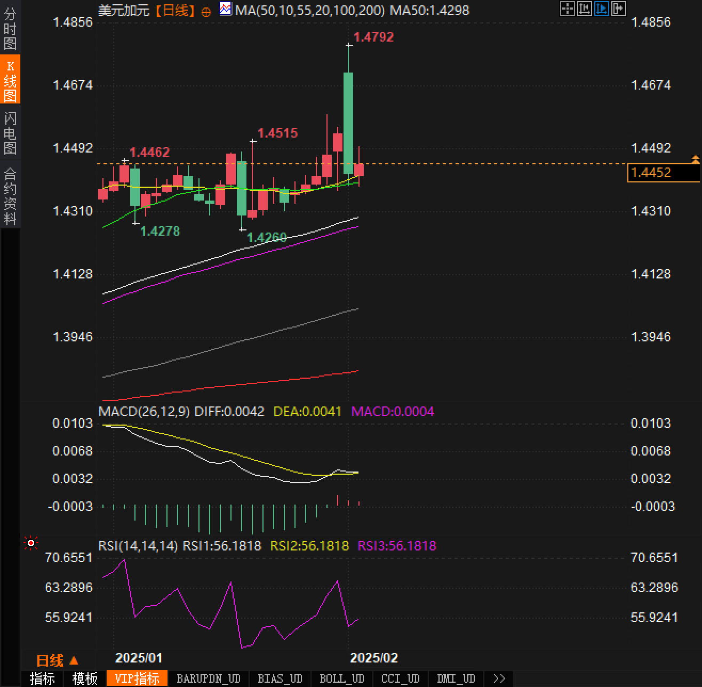The height and width of the screenshot is (687, 702).
Task: Click the left-axis 1.3946 price label
Action: pyautogui.click(x=73, y=337)
